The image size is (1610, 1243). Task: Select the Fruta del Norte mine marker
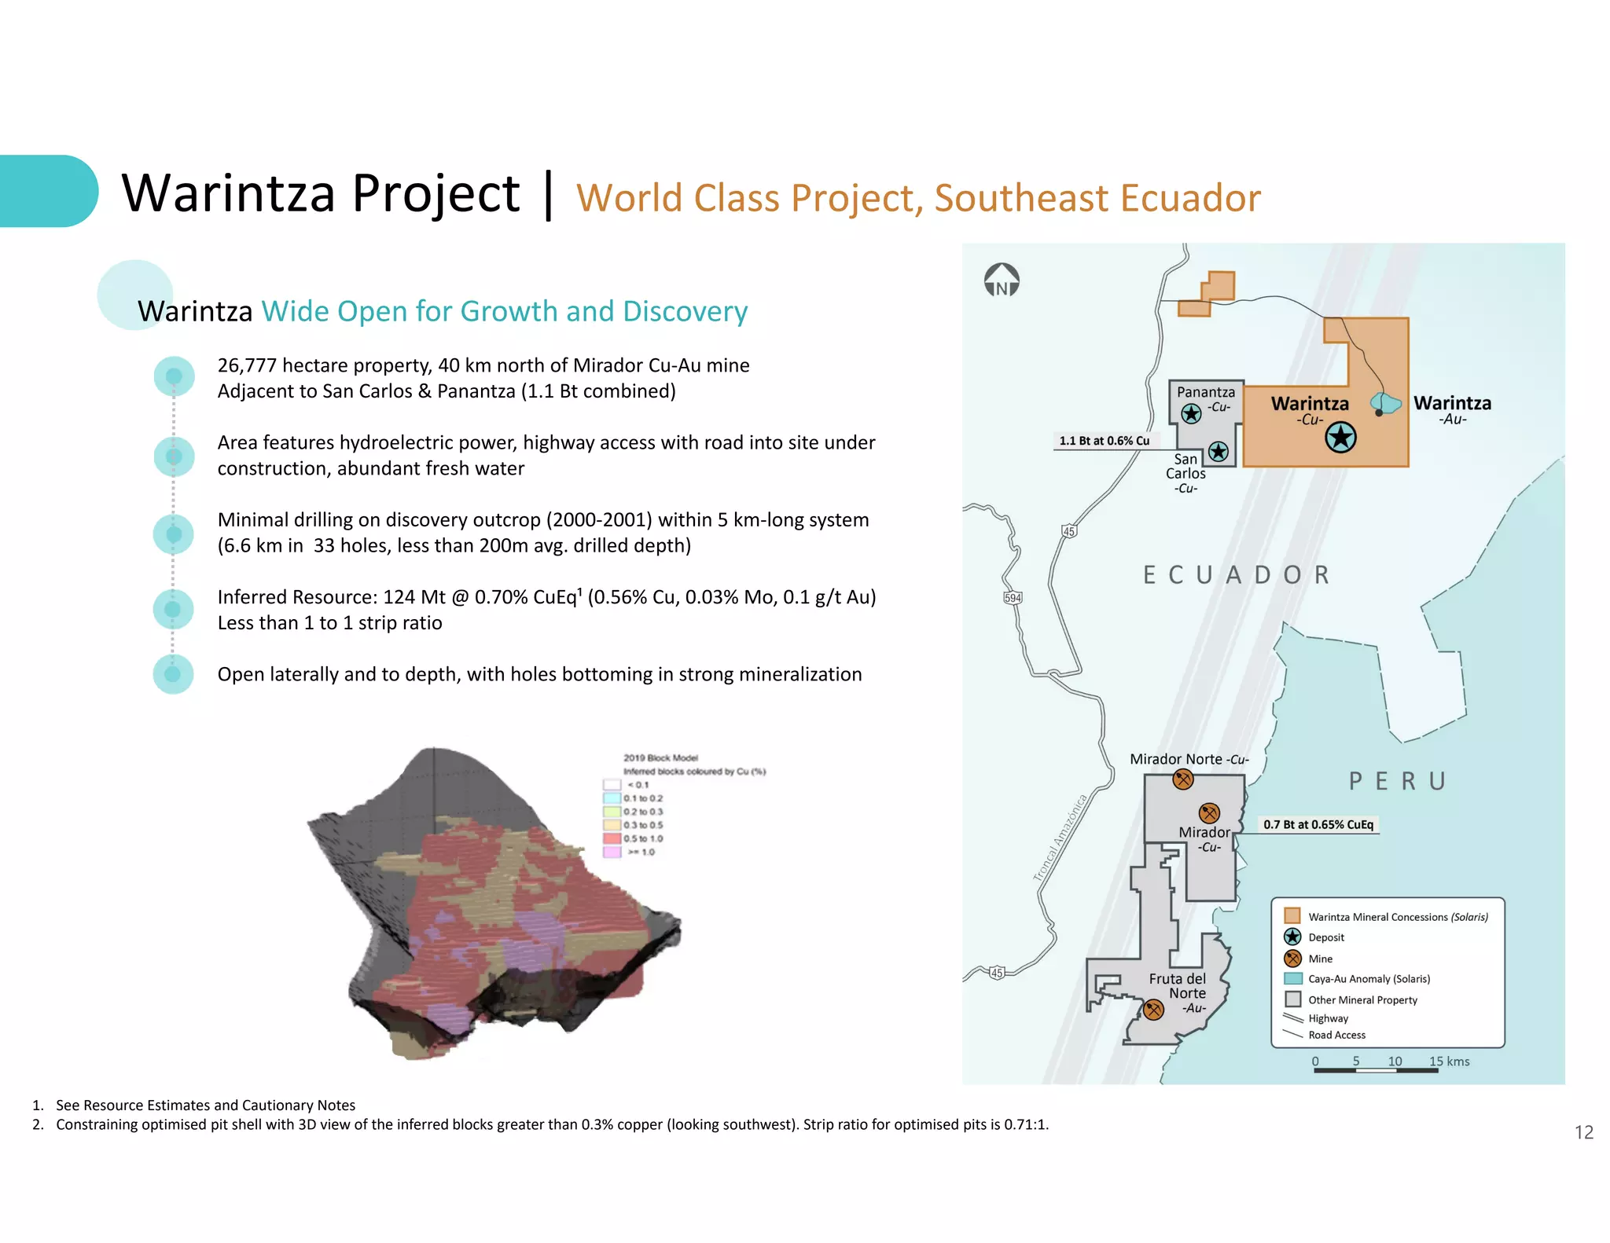coord(1153,1010)
